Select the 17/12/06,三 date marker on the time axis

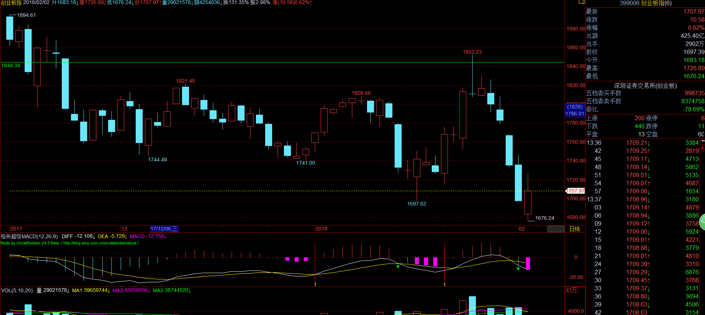click(x=164, y=229)
